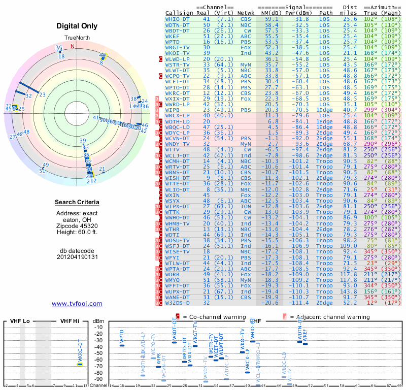Click the co-channel icon beside WXIN
Image resolution: width=406 pixels, height=390 pixels.
click(x=160, y=195)
